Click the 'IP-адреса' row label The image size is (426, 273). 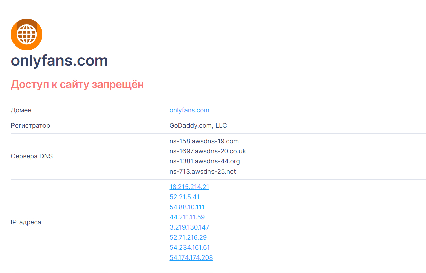point(26,222)
